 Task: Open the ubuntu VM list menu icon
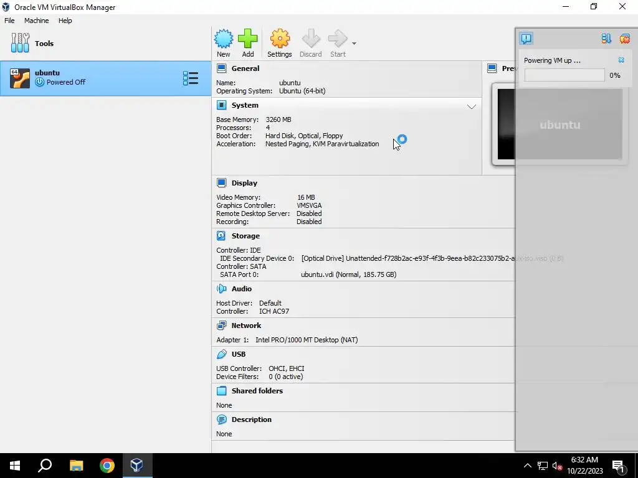pos(191,78)
